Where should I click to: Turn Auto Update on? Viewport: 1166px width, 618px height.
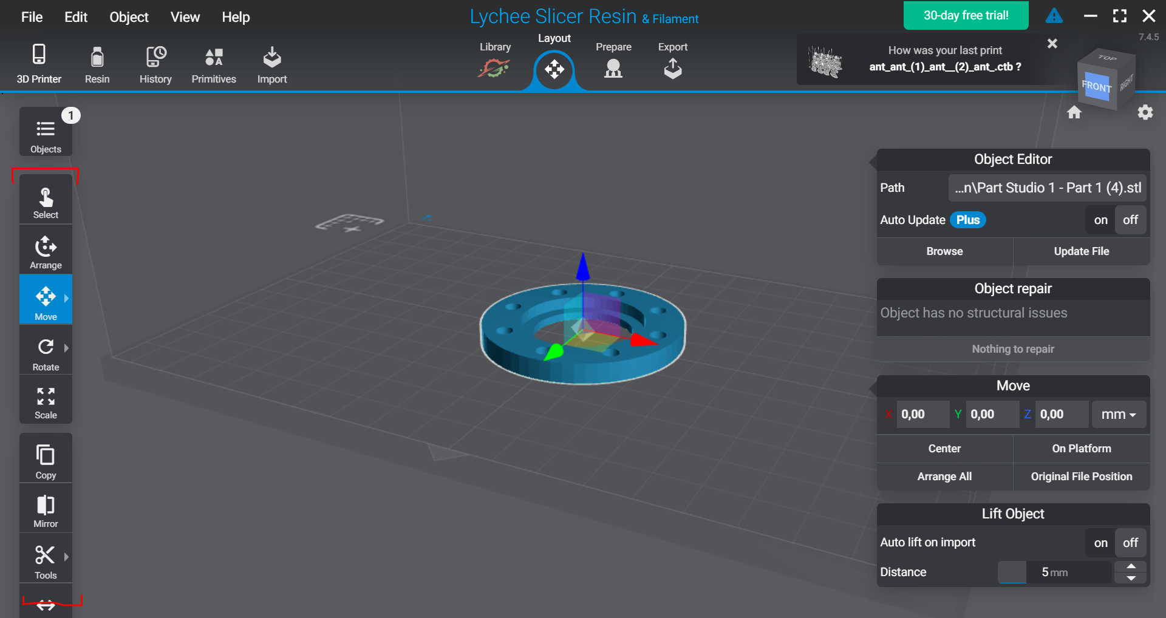click(1100, 220)
